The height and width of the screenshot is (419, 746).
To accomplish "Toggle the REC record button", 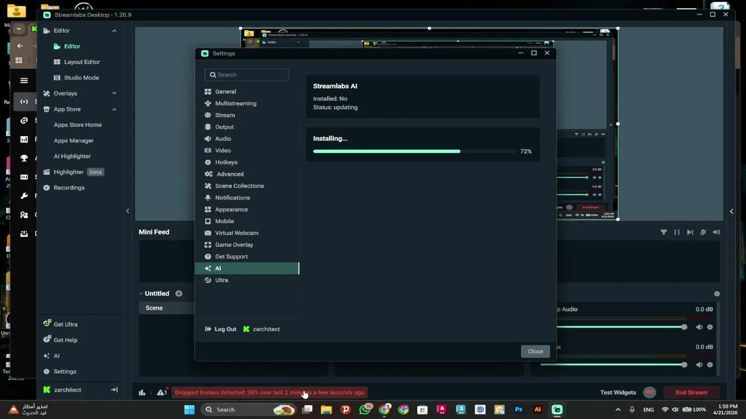I will (649, 393).
